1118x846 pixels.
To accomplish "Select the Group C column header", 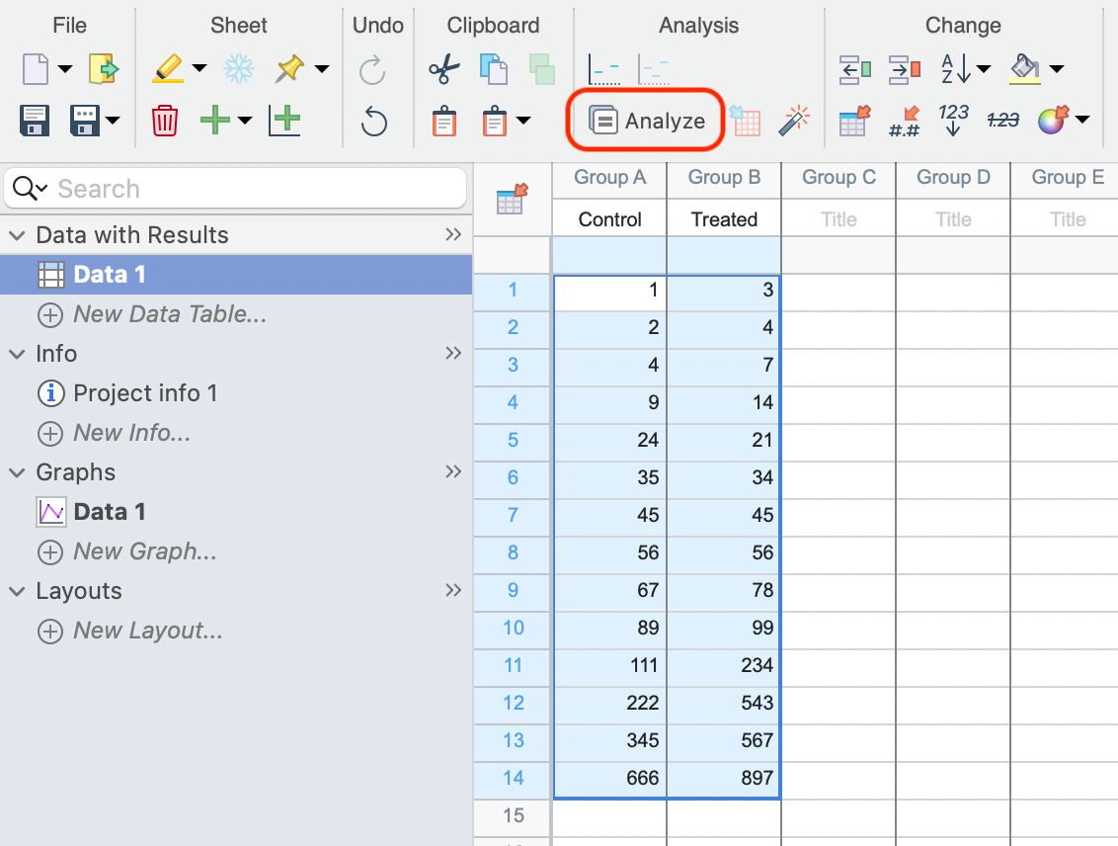I will 838,177.
